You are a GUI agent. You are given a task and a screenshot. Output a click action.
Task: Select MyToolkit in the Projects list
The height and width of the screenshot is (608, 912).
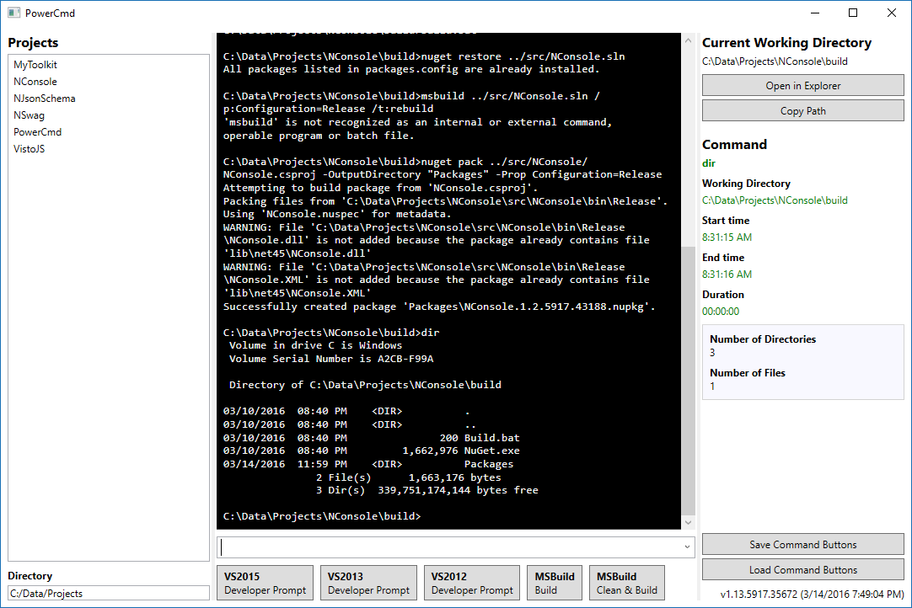[x=35, y=65]
